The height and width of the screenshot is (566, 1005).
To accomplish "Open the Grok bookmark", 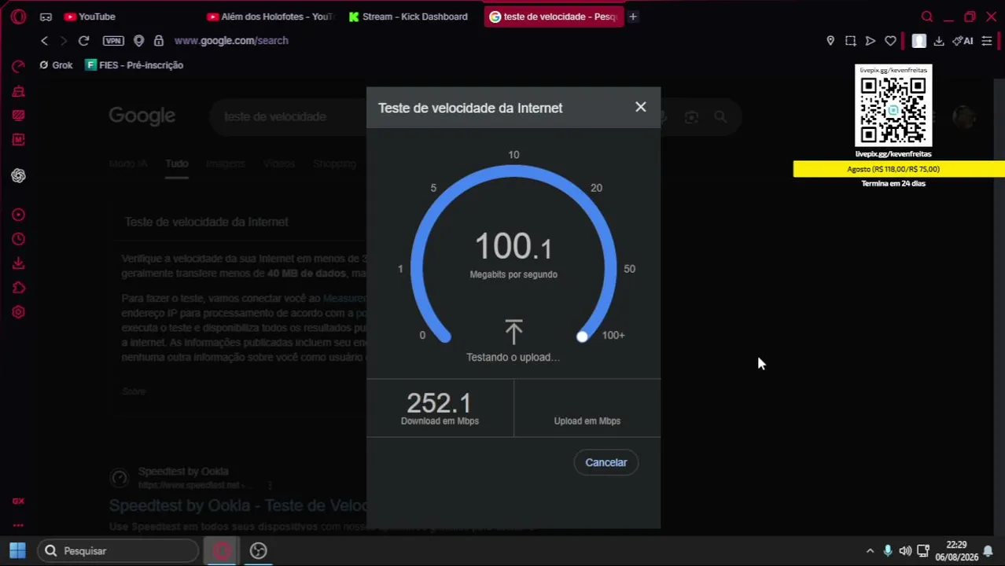I will pyautogui.click(x=56, y=65).
